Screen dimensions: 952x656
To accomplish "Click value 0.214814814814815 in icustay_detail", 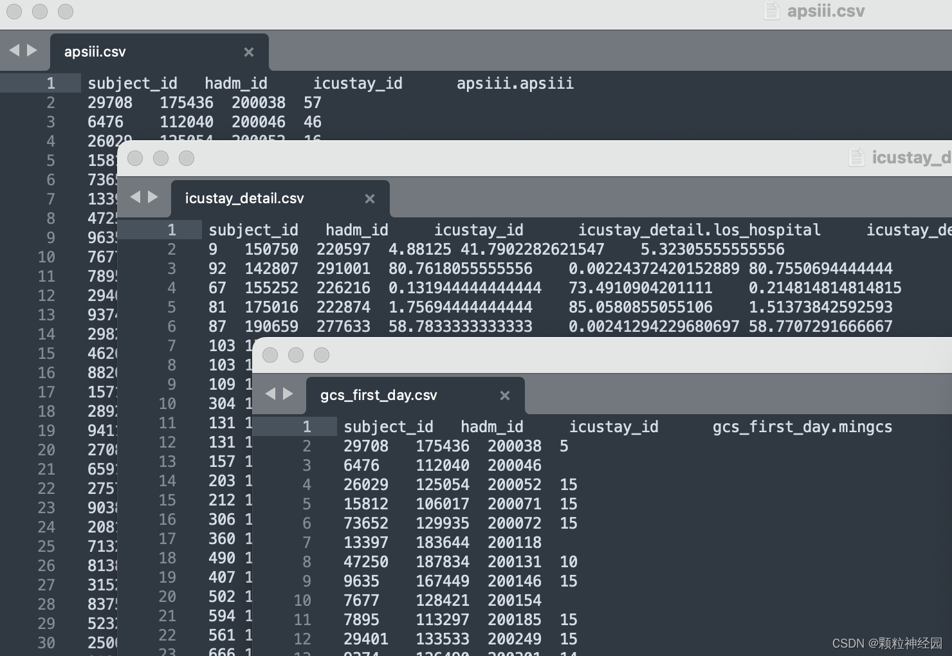I will (x=825, y=288).
